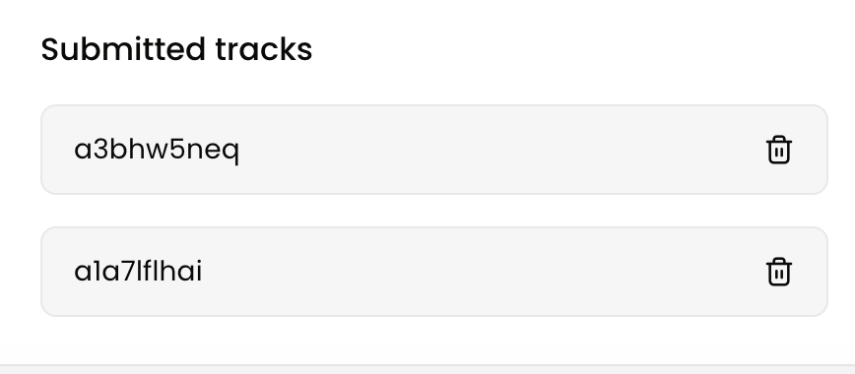Focus the row containing a1a7lflhai
This screenshot has height=374, width=855.
coord(434,272)
